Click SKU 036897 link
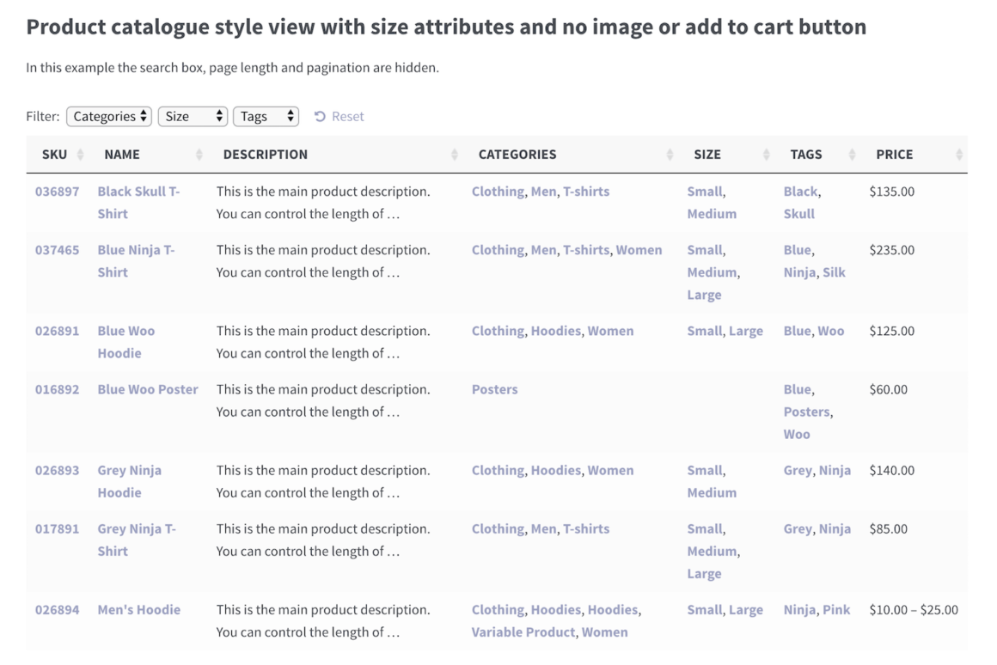The width and height of the screenshot is (997, 665). (58, 191)
